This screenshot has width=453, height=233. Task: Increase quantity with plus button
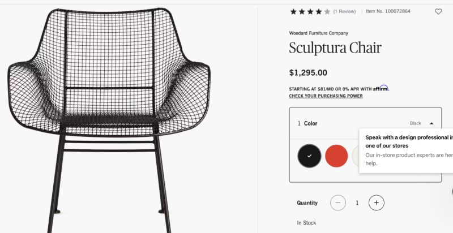coord(376,202)
